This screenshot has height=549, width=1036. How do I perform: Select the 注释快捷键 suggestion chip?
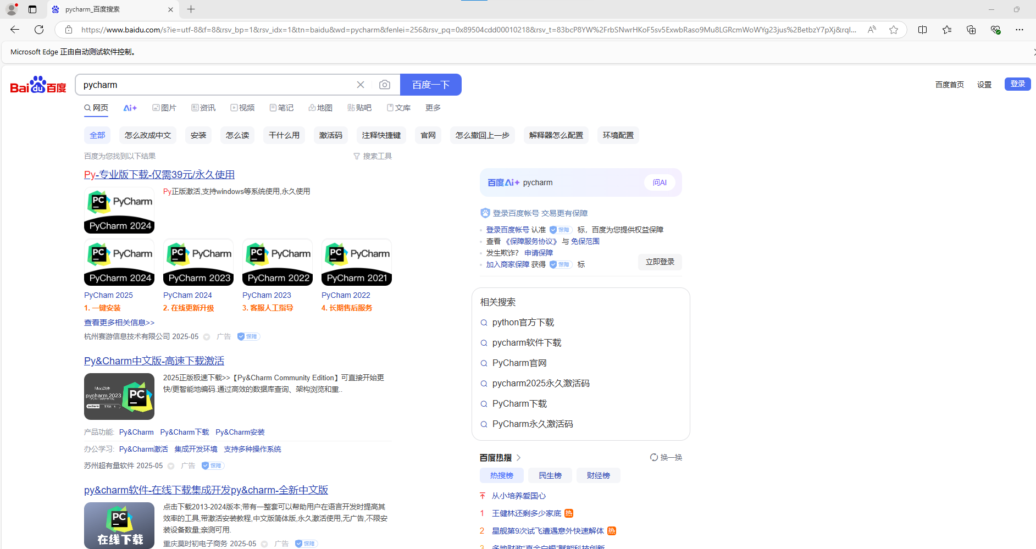coord(381,135)
